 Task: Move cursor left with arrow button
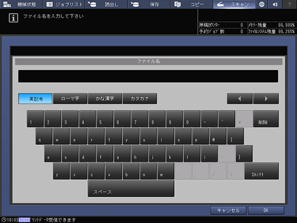[x=240, y=99]
